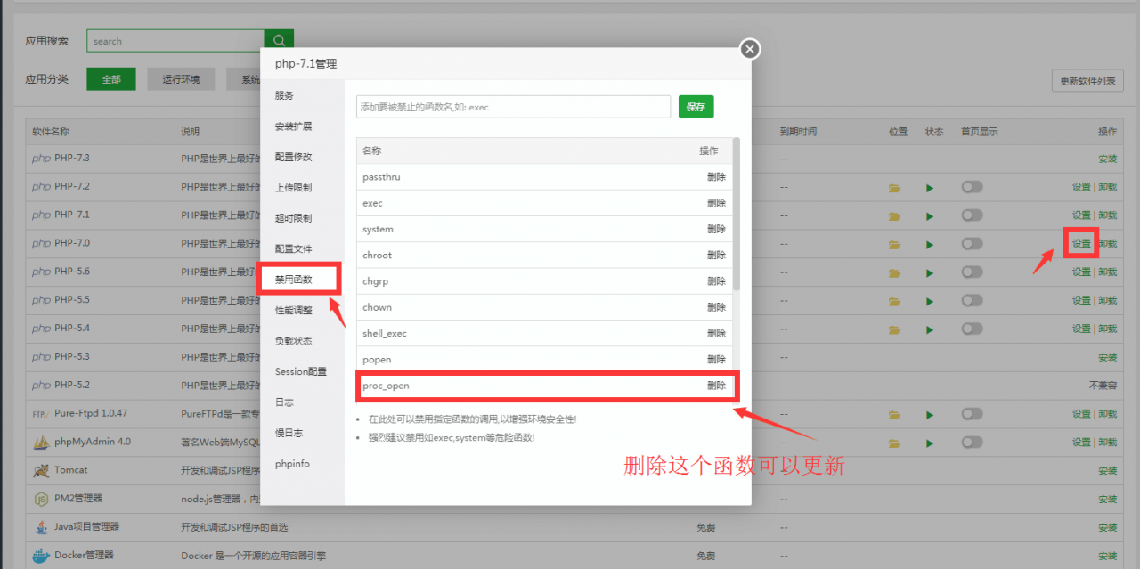Click the green play status icon for PHP-7.0
This screenshot has height=569, width=1140.
(x=930, y=245)
